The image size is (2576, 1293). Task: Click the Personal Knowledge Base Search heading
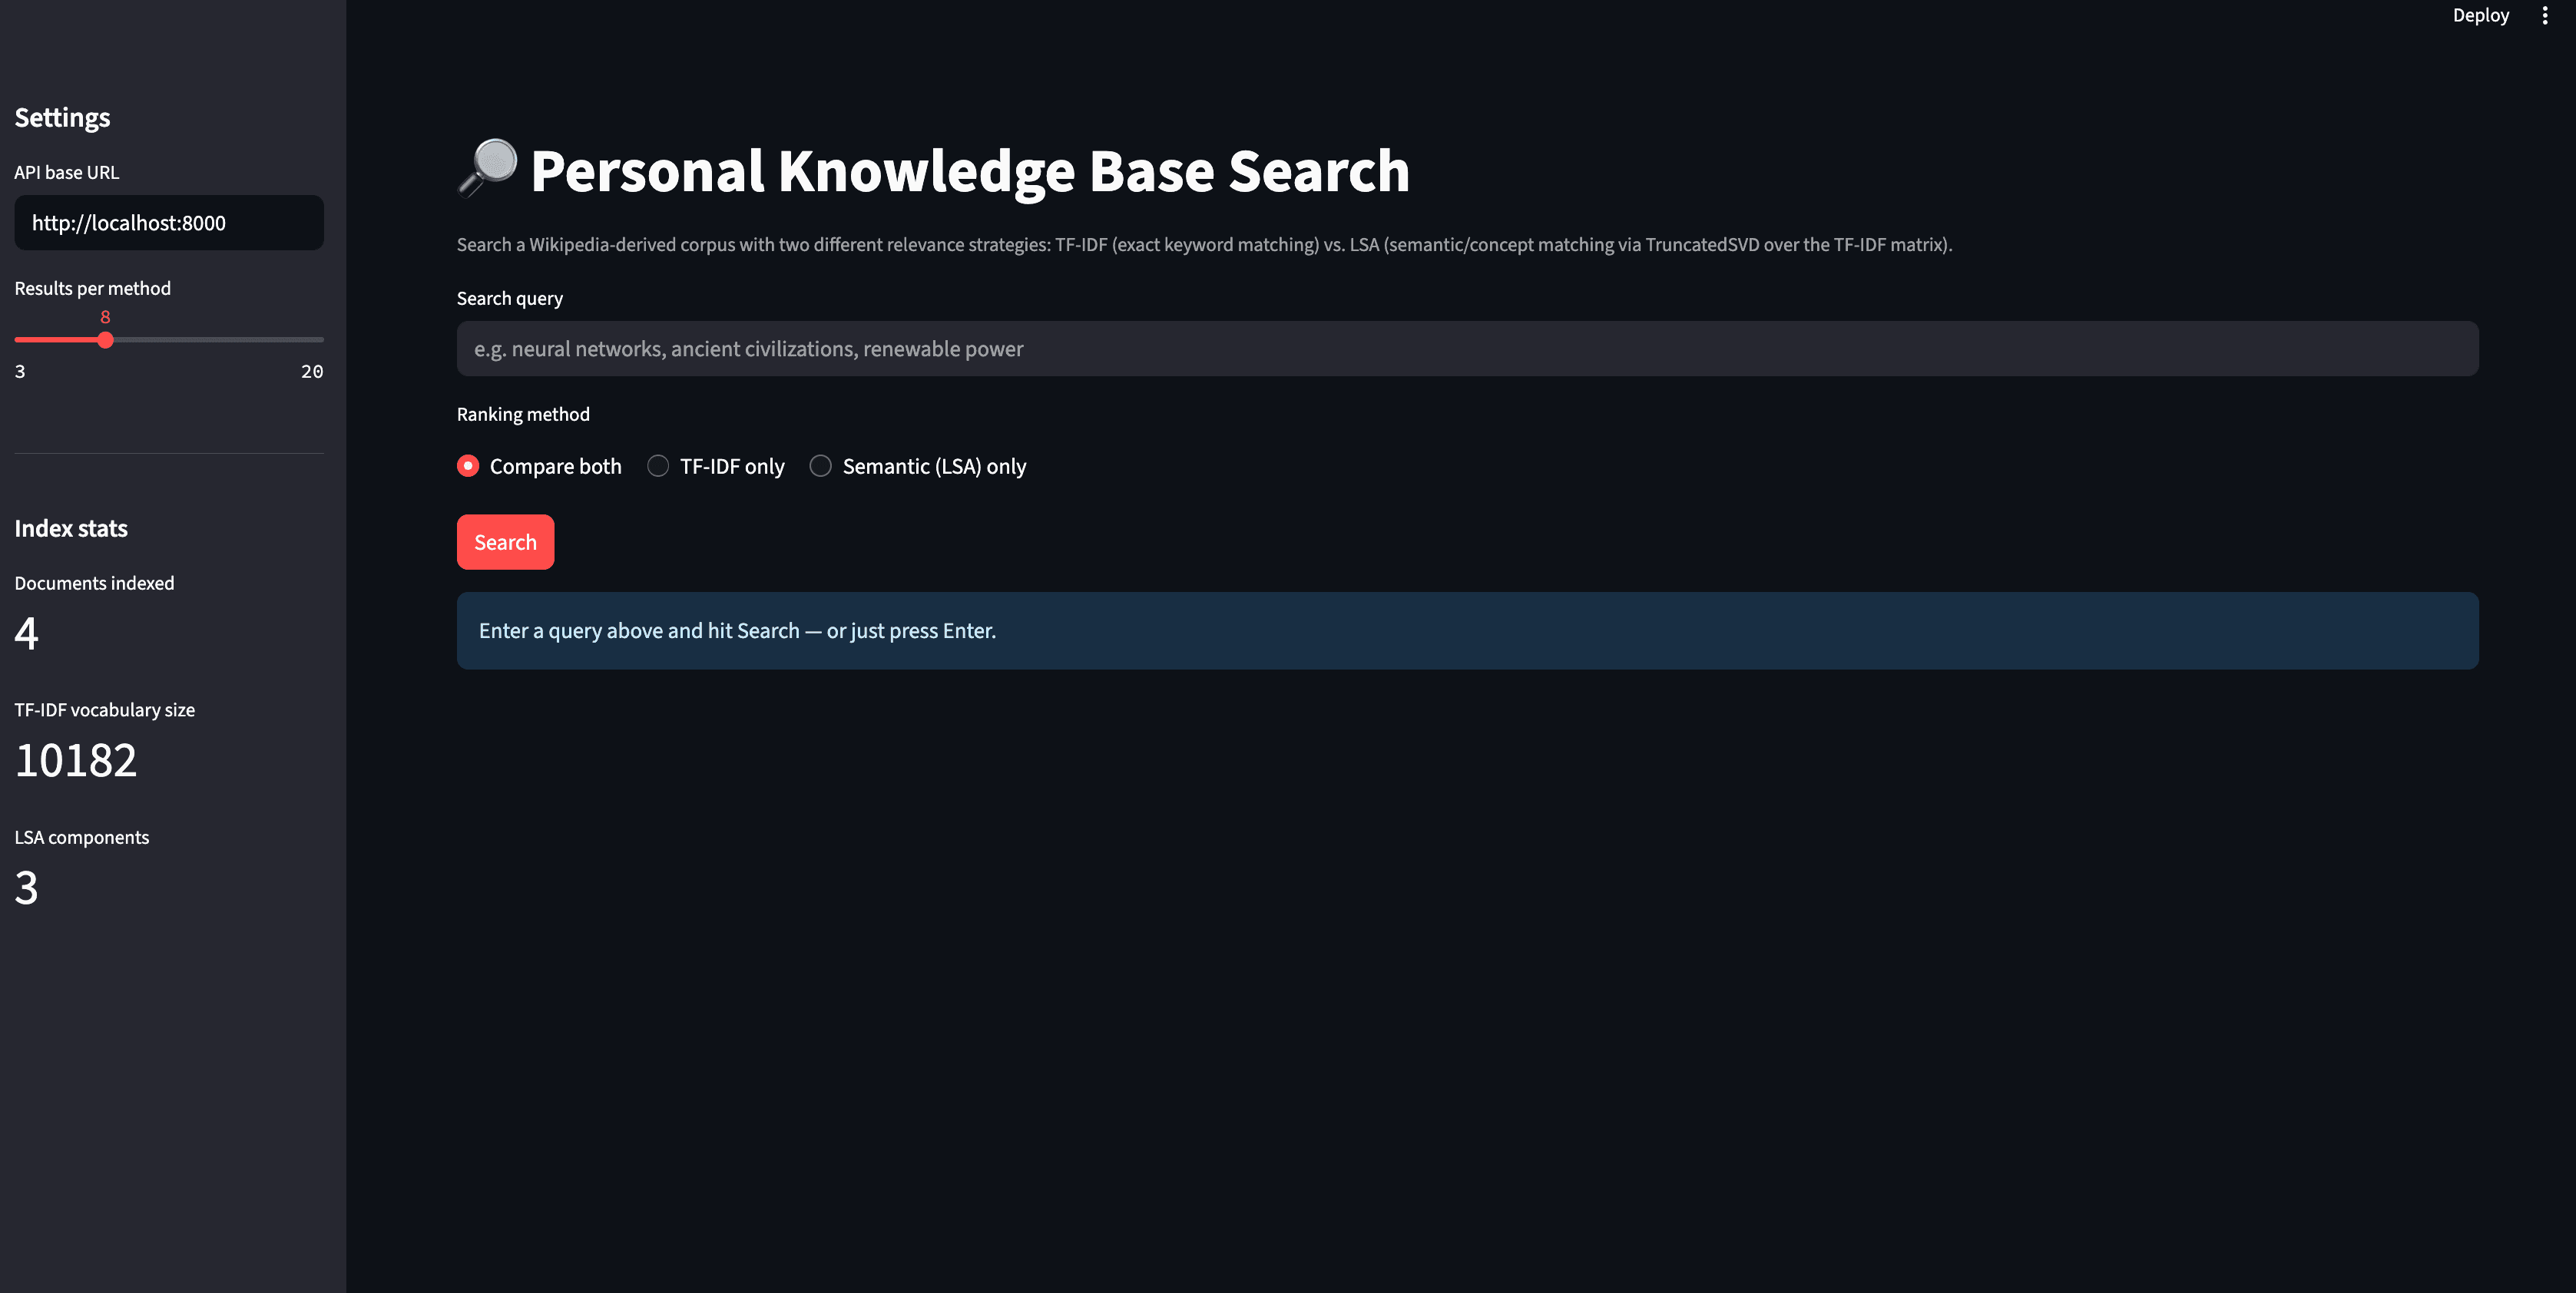pos(969,171)
